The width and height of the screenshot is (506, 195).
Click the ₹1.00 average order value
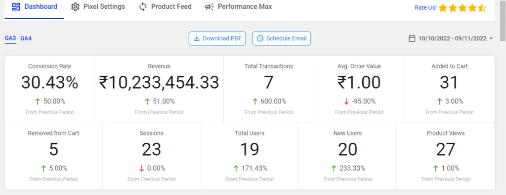(x=359, y=83)
